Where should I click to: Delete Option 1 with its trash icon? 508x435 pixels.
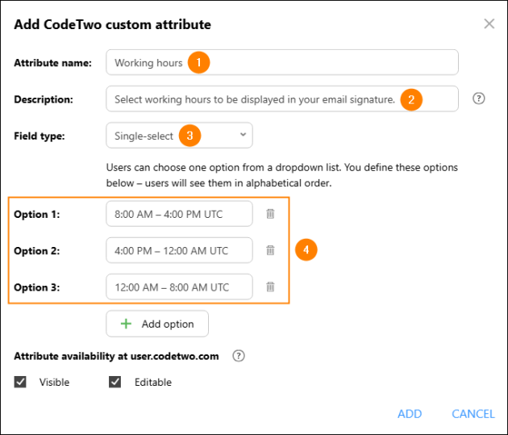click(x=270, y=214)
